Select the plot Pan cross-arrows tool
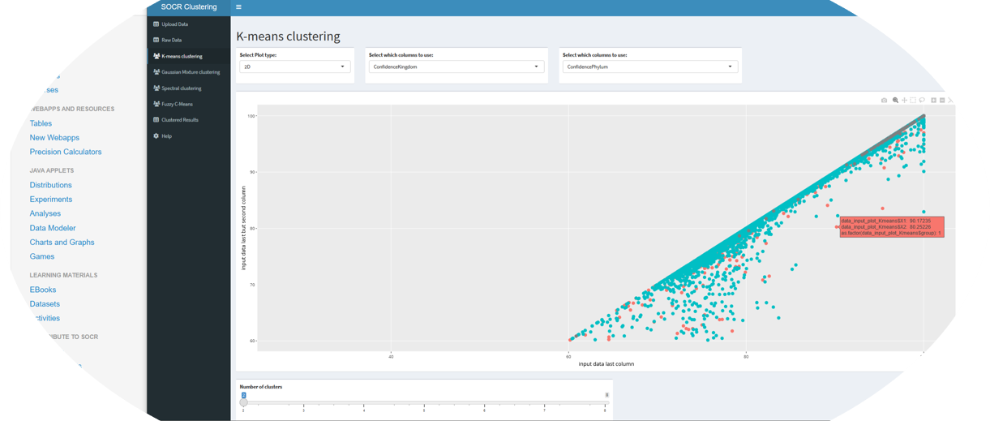 pyautogui.click(x=904, y=101)
